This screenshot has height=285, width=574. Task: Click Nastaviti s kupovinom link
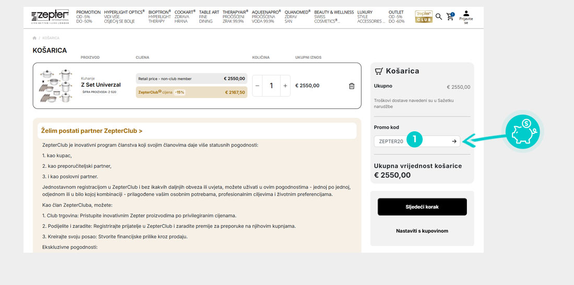(x=422, y=231)
